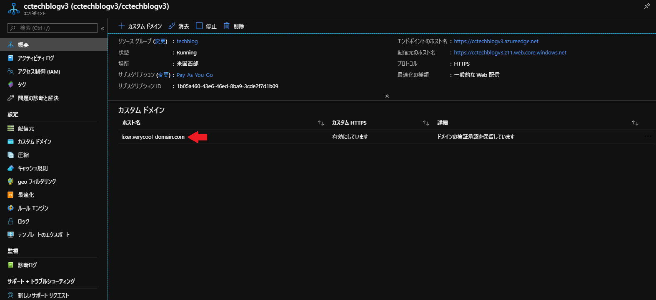Click the stop (停止) square icon
Screen dimensions: 656x300
point(199,26)
